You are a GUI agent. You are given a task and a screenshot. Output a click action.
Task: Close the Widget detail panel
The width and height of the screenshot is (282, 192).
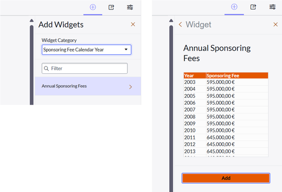click(x=275, y=25)
